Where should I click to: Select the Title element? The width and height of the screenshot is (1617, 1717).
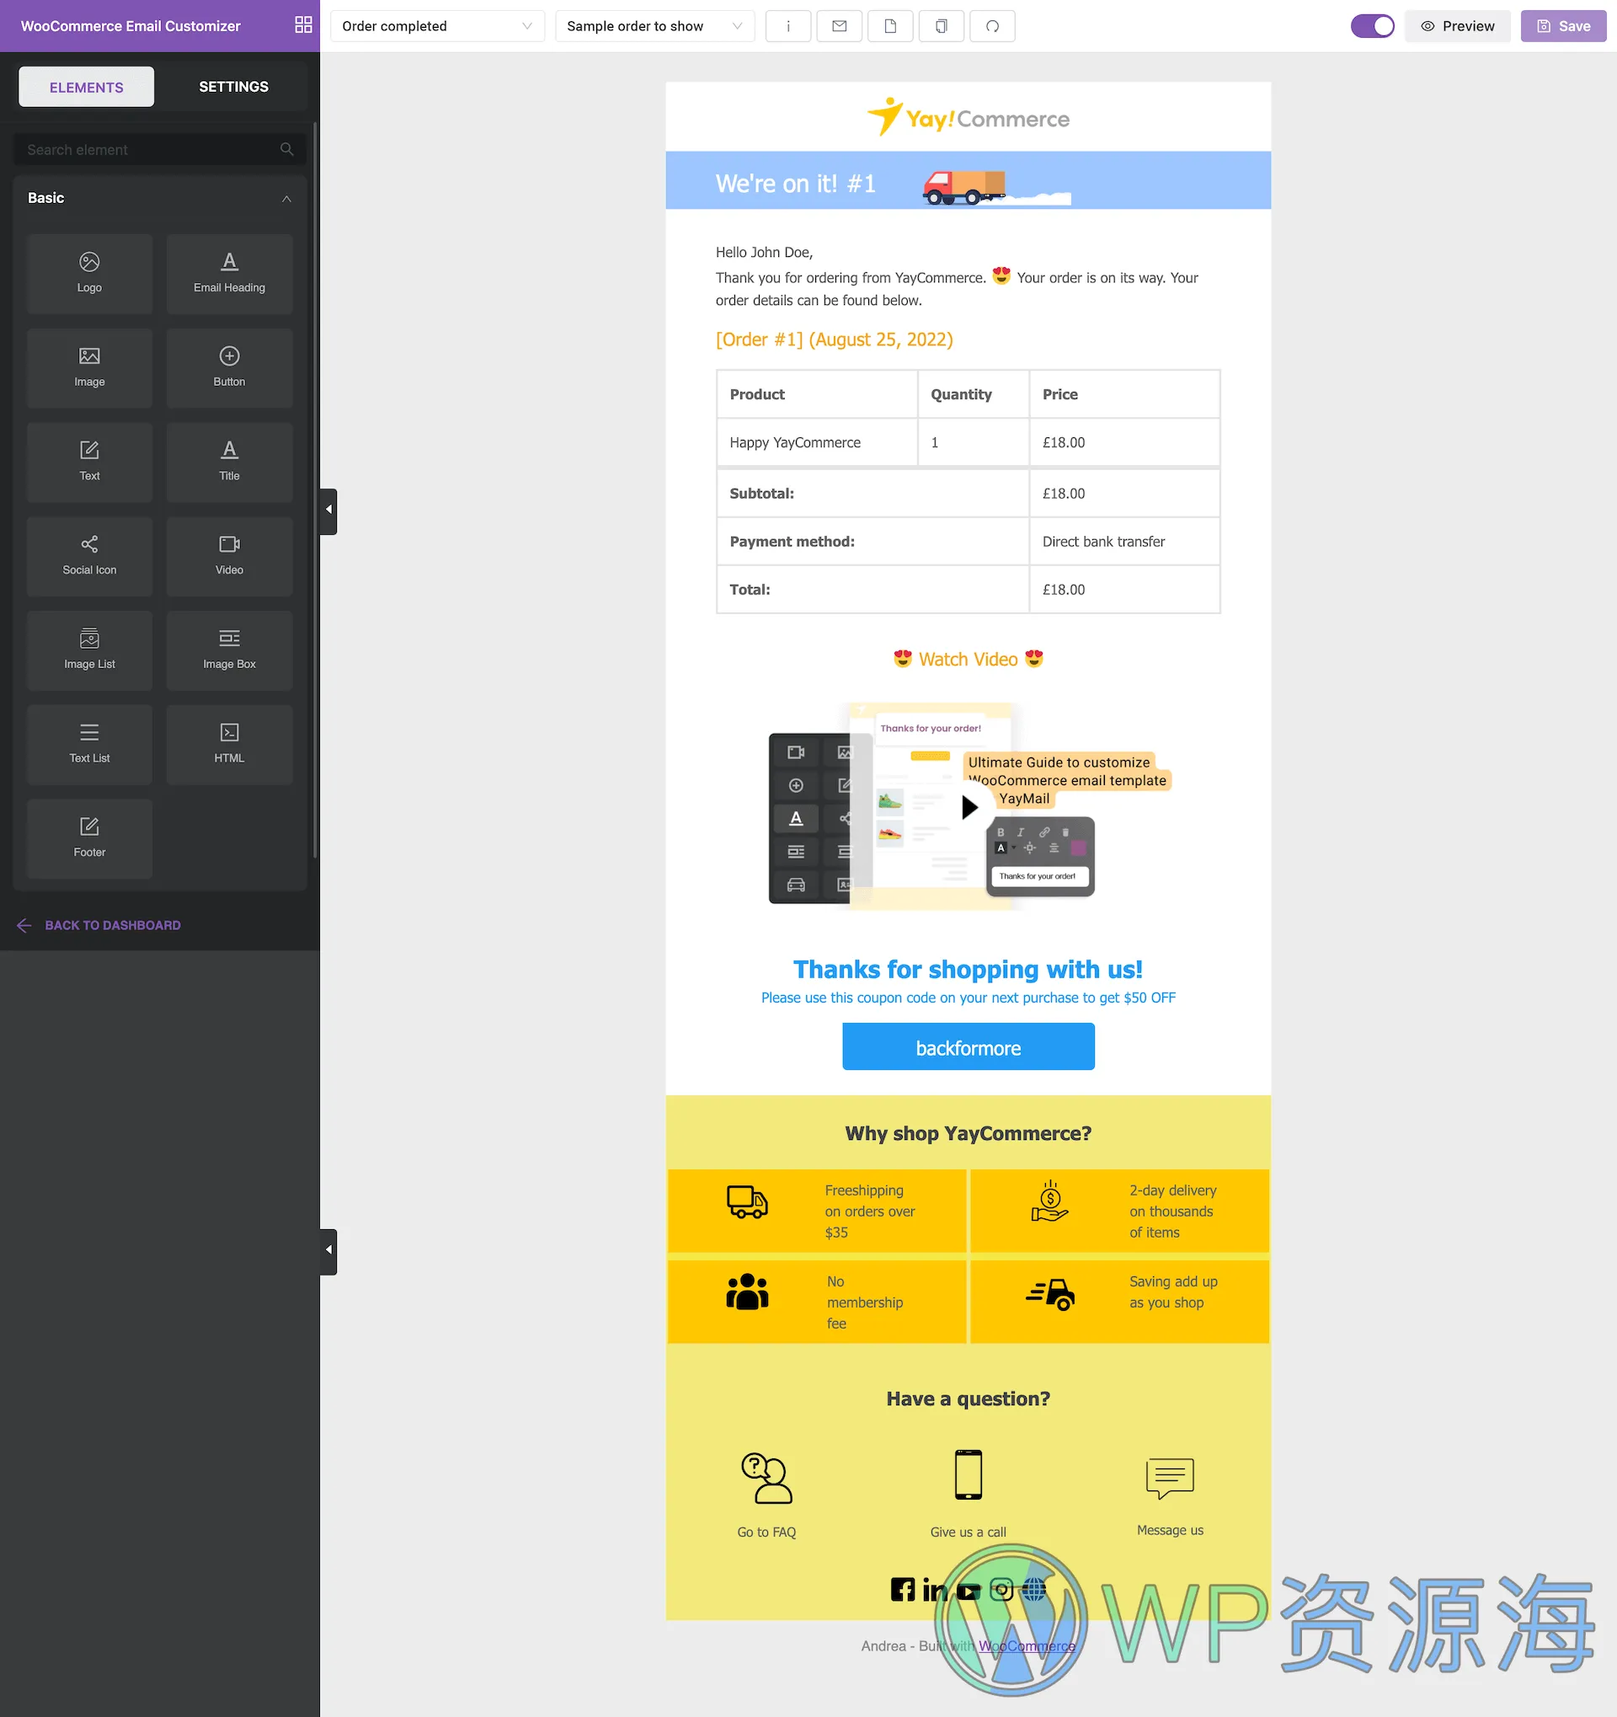point(230,461)
